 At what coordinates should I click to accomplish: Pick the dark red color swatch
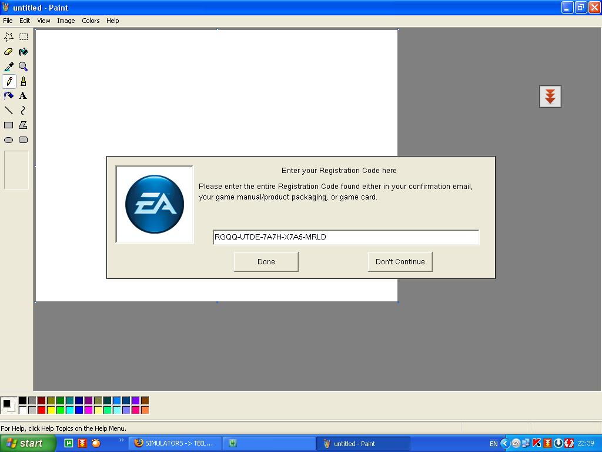coord(42,400)
